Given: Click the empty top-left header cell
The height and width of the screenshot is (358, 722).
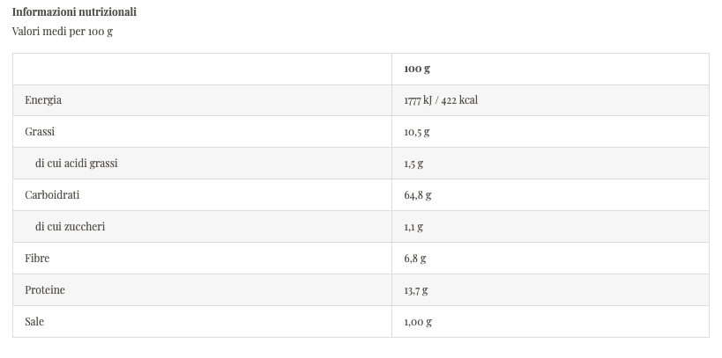Looking at the screenshot, I should (202, 69).
